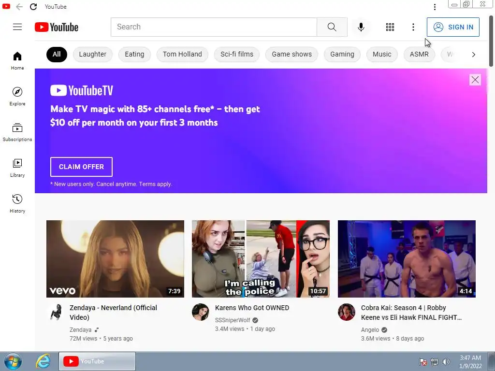Select the Music filter chip
The height and width of the screenshot is (371, 495).
coord(382,54)
